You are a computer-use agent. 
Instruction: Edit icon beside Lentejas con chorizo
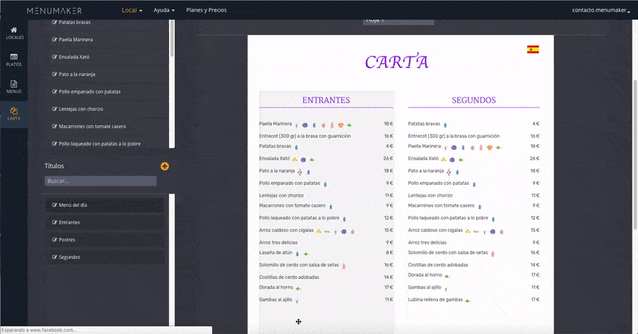54,109
